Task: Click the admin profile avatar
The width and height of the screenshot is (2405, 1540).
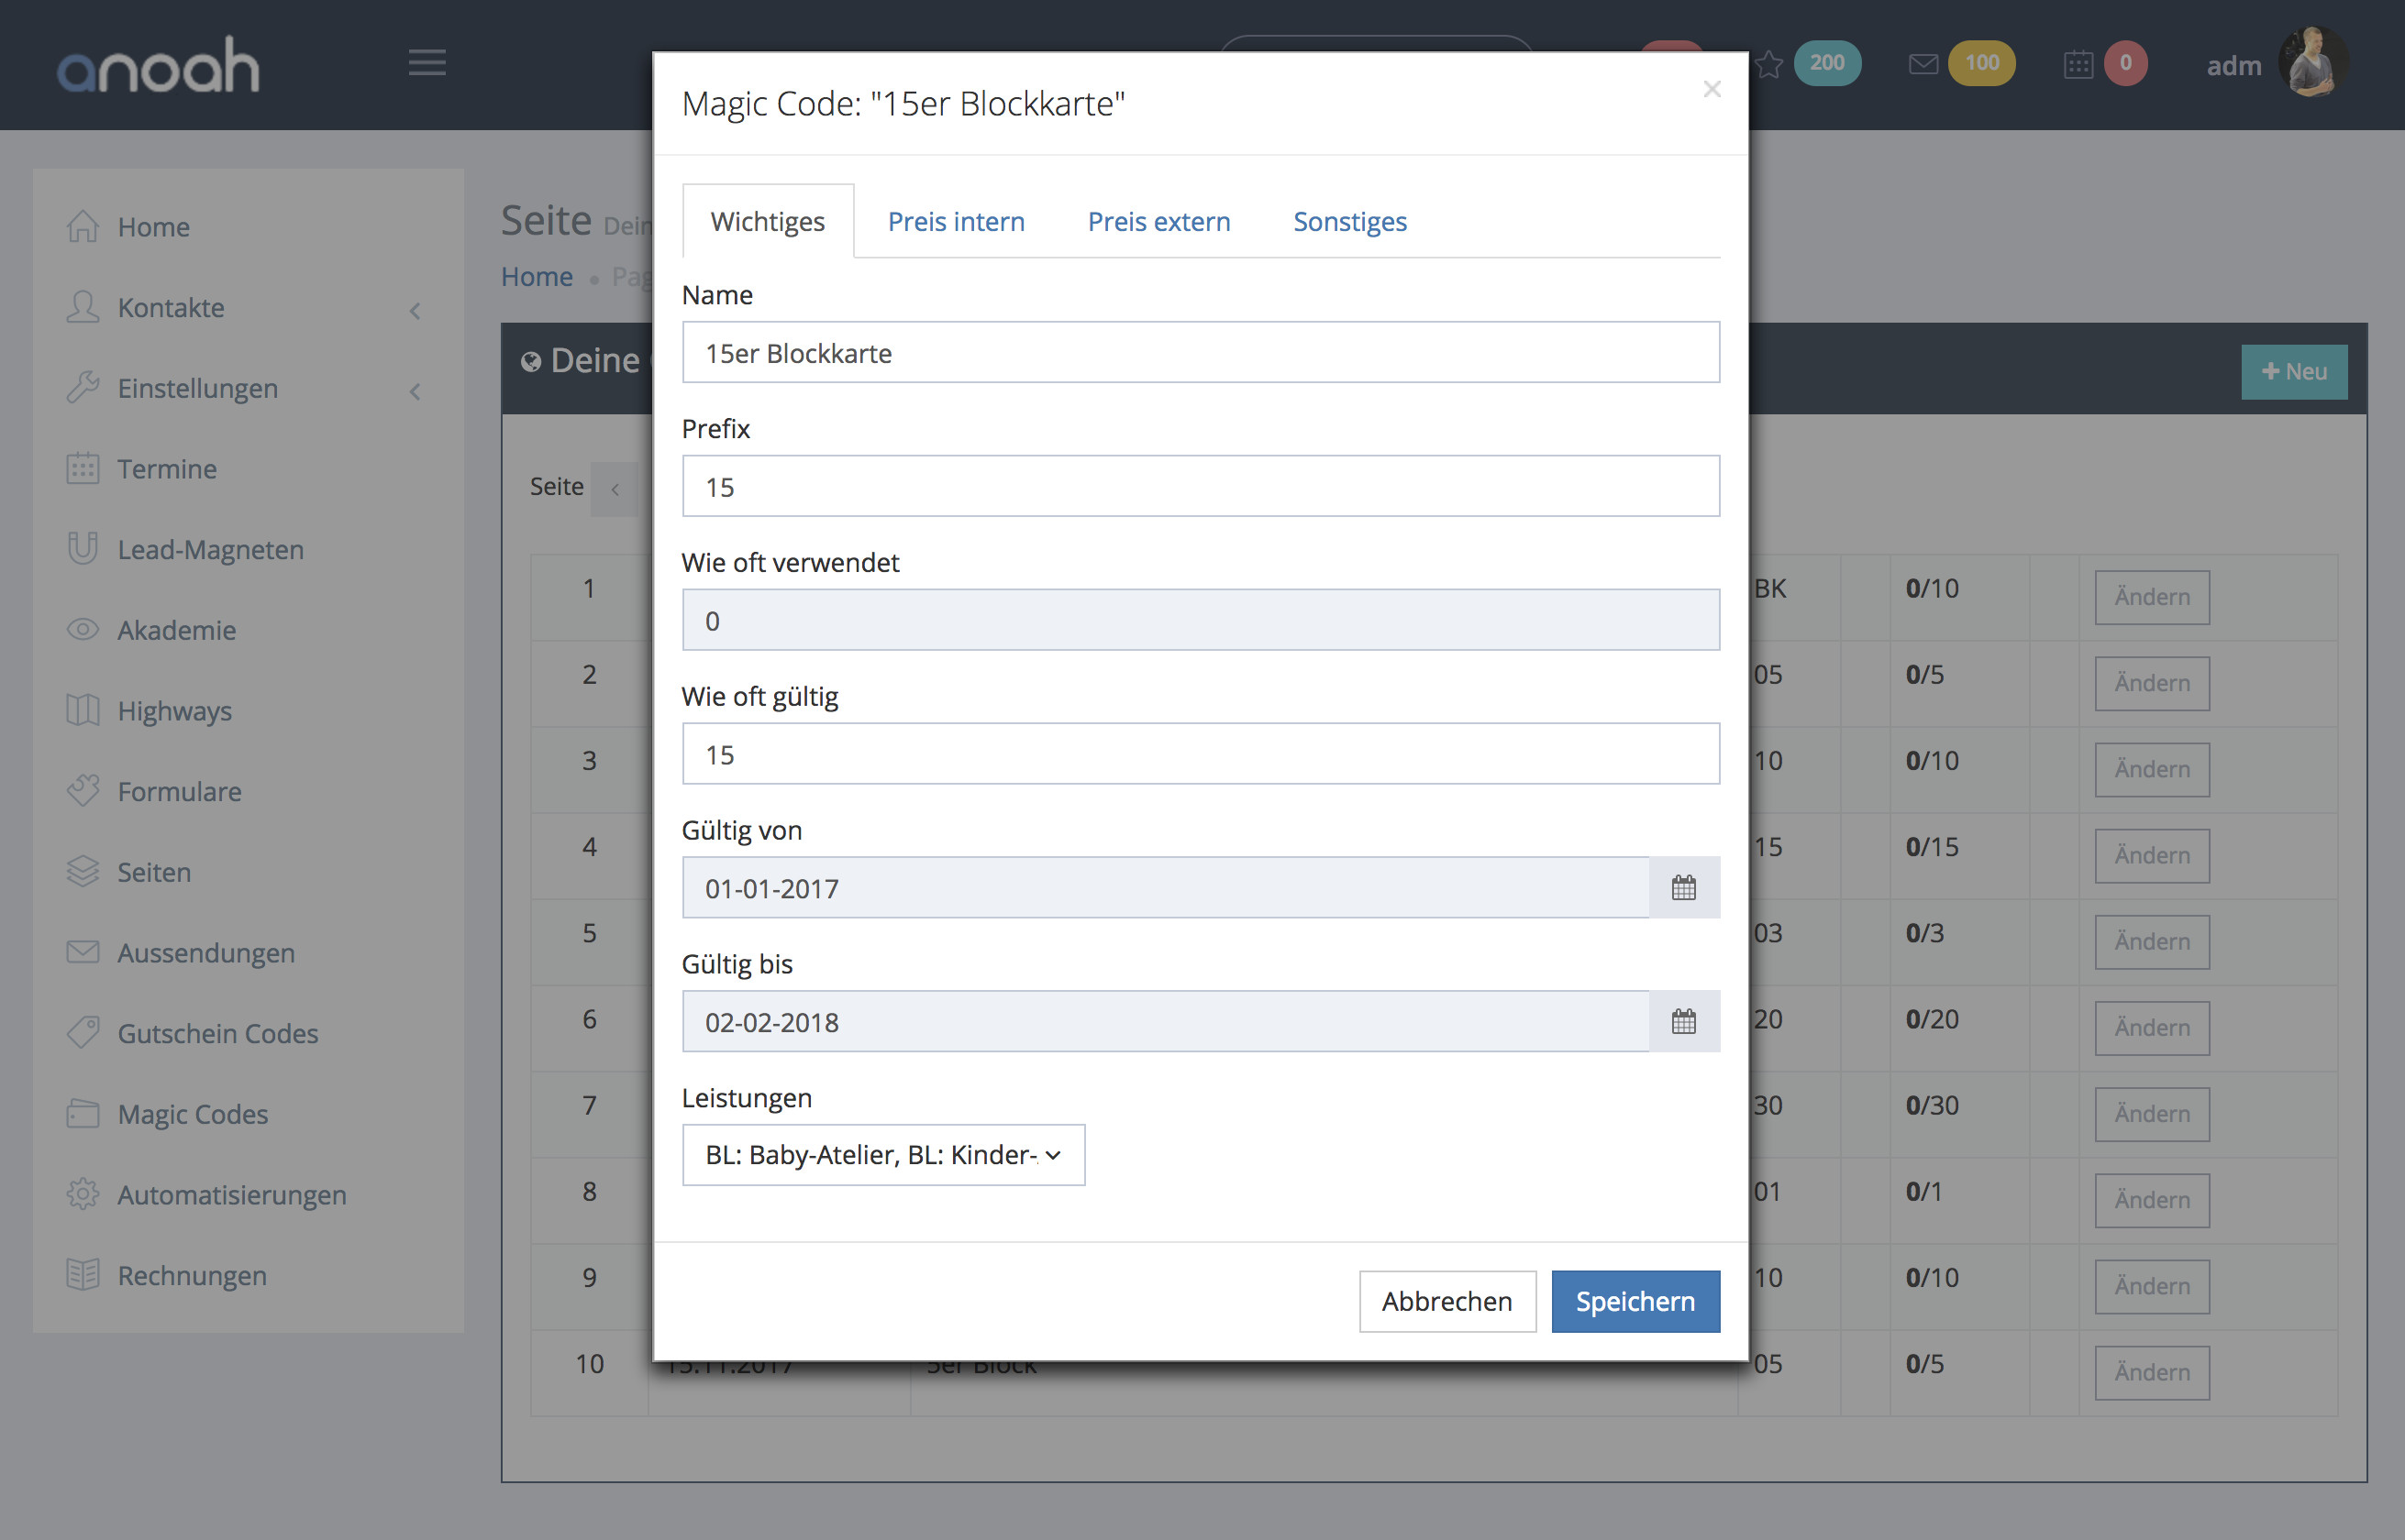Action: click(x=2312, y=62)
